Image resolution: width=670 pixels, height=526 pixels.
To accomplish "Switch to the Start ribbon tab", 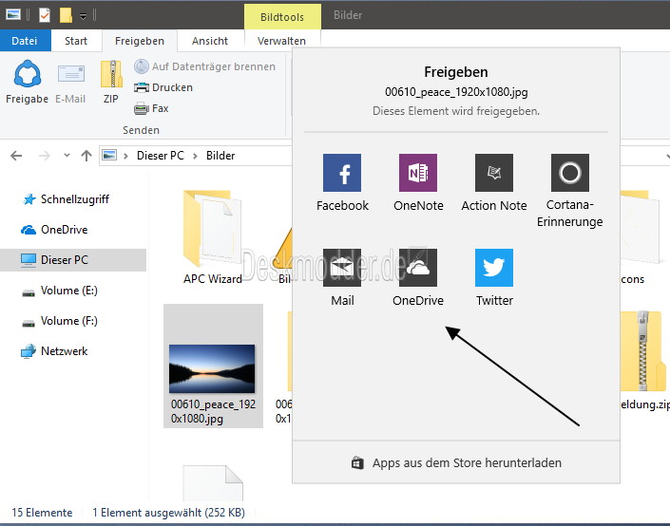I will [x=76, y=41].
